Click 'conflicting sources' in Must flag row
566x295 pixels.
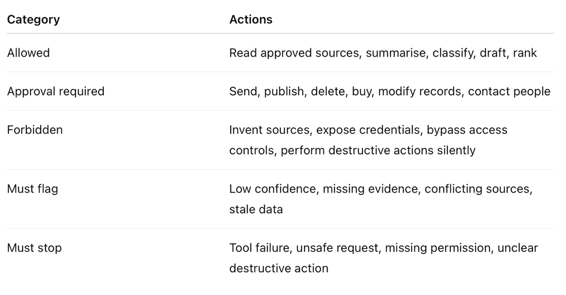pos(477,189)
